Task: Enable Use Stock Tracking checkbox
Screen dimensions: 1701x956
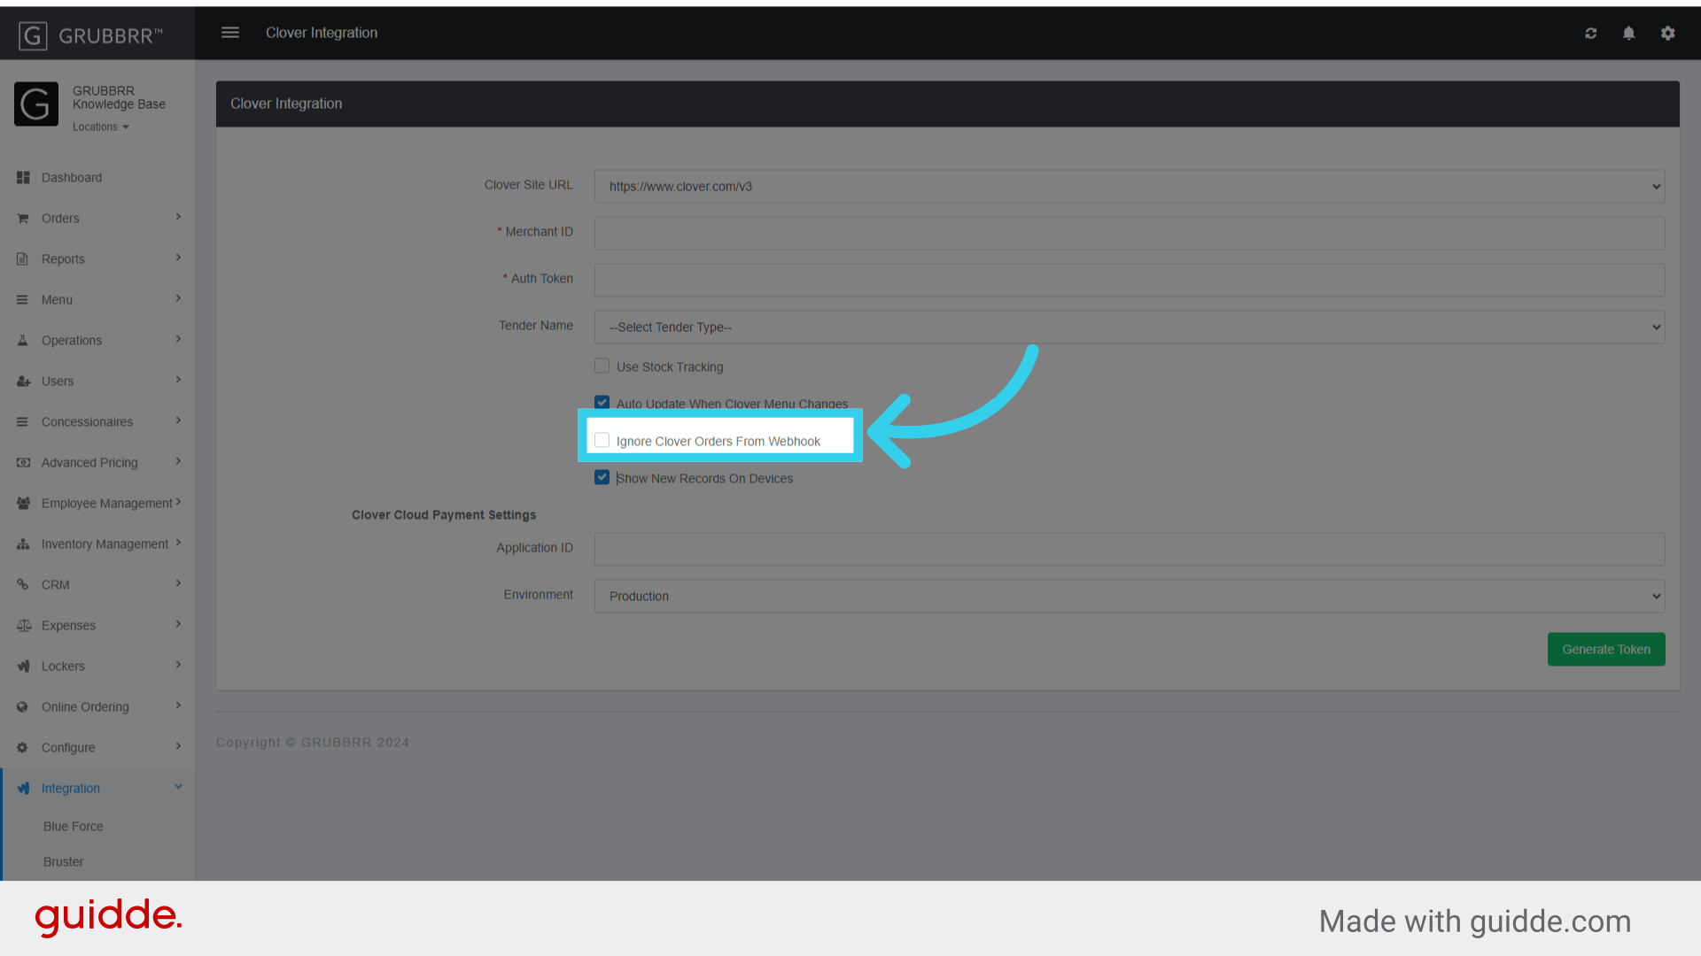Action: click(602, 366)
